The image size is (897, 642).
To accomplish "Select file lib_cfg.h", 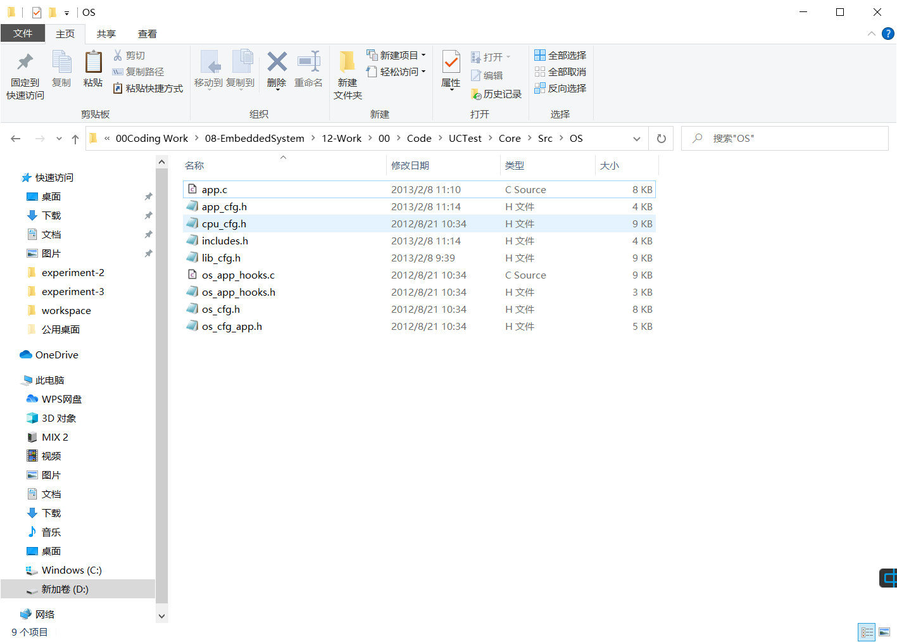I will [x=419, y=258].
